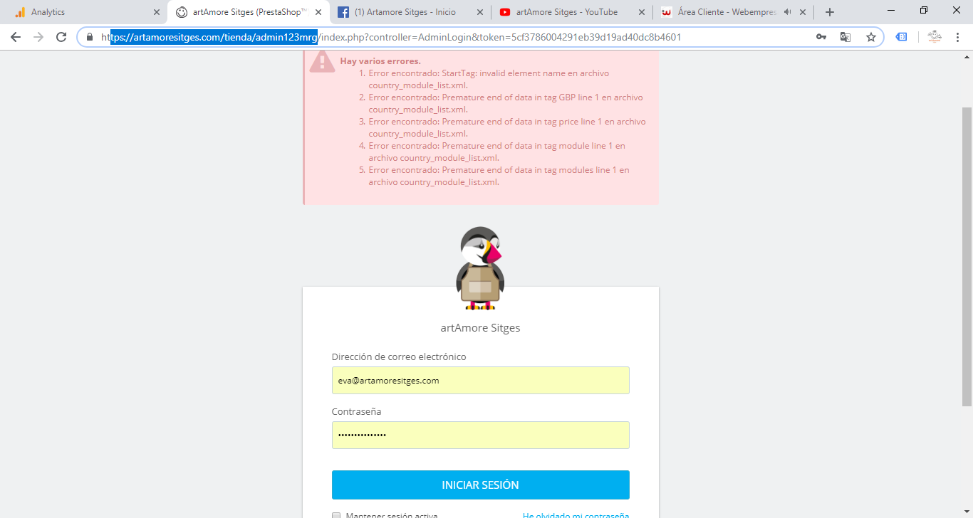This screenshot has width=973, height=518.
Task: Click the 'artAmore Sitges' shop name text
Action: tap(480, 328)
